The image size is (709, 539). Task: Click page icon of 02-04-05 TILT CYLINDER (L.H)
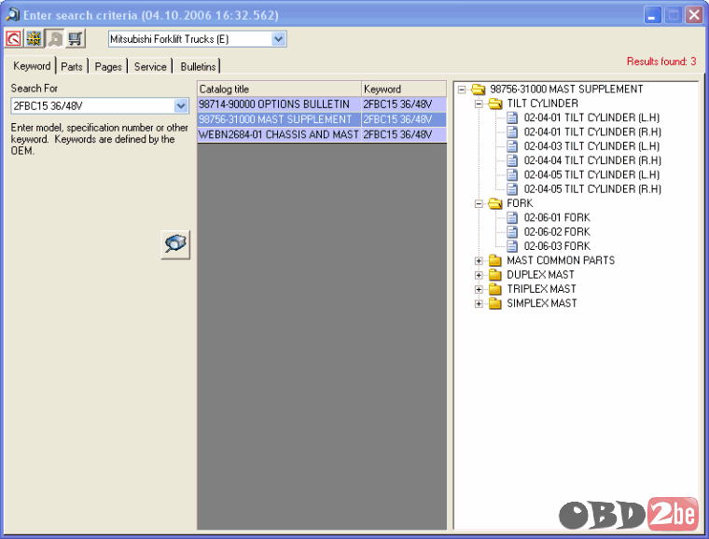pyautogui.click(x=512, y=174)
